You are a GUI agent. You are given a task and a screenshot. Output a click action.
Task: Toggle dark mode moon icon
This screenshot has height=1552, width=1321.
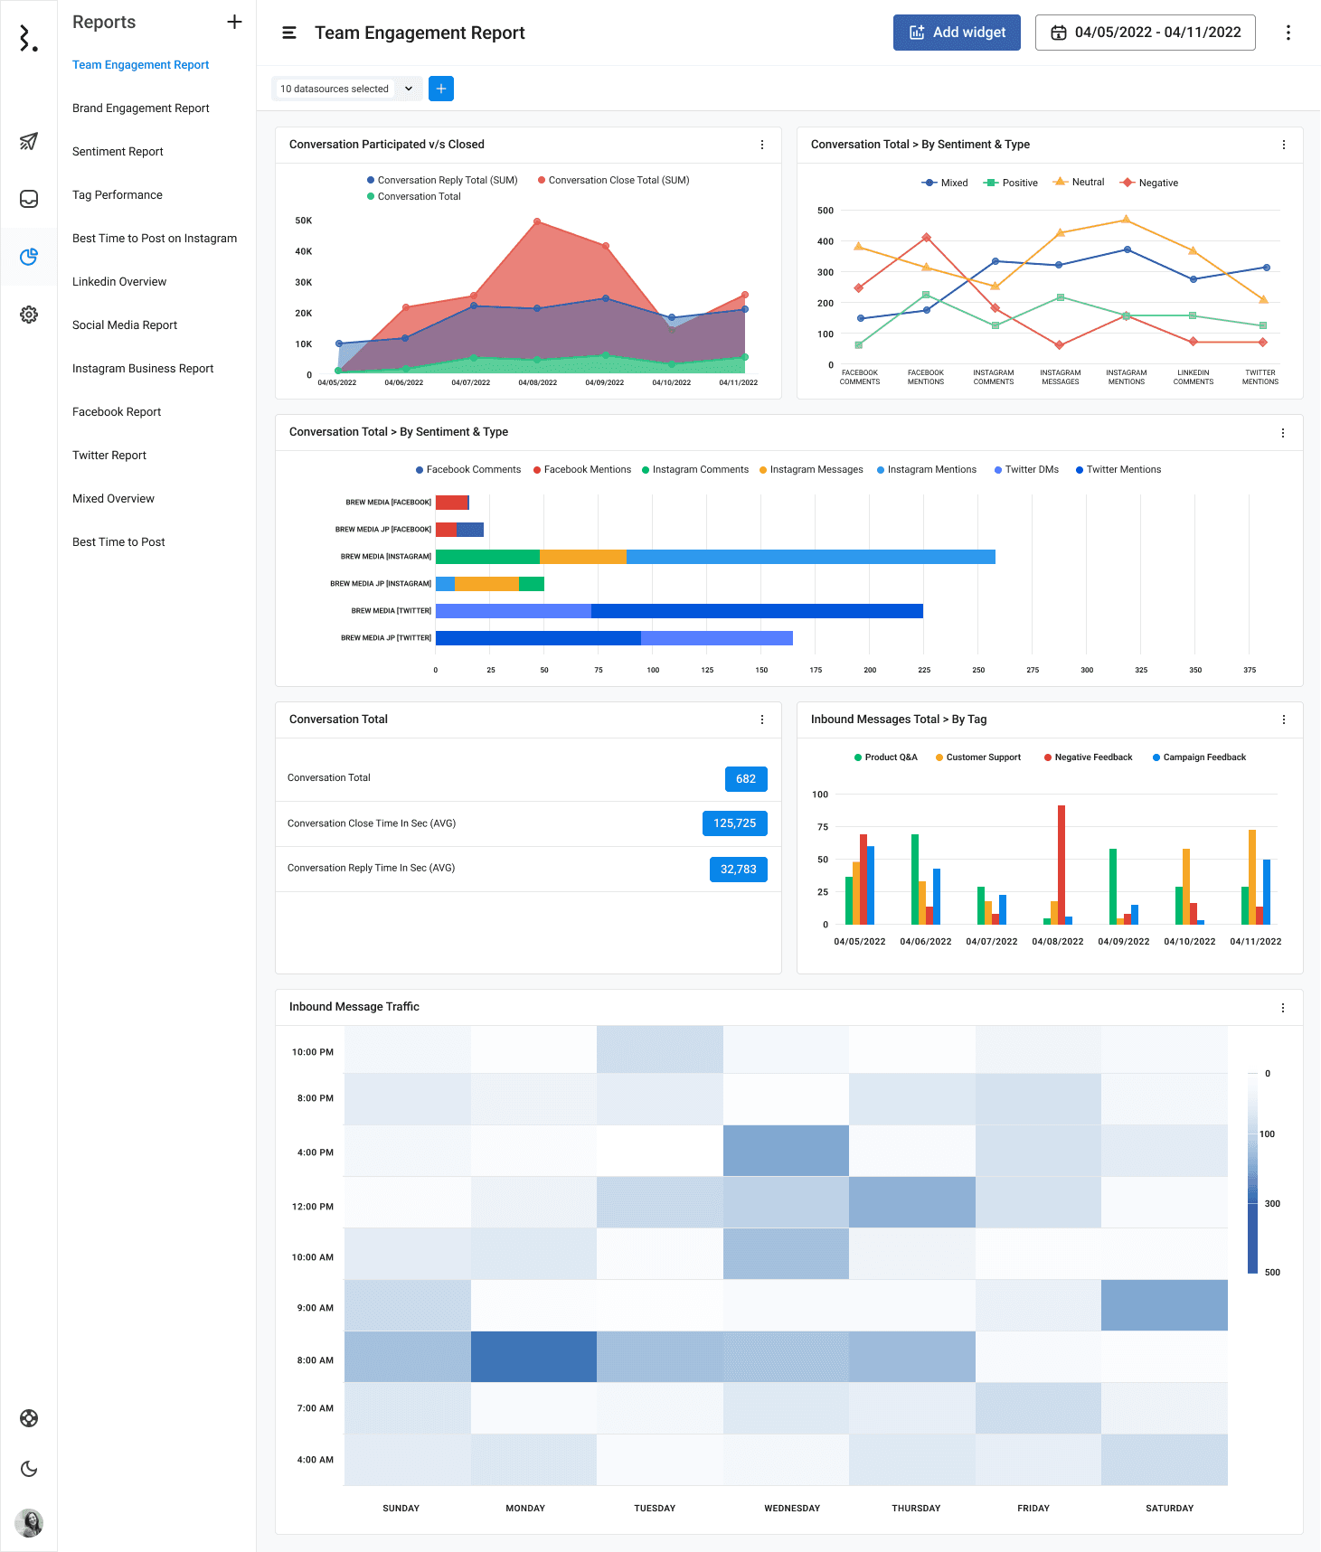point(29,1469)
